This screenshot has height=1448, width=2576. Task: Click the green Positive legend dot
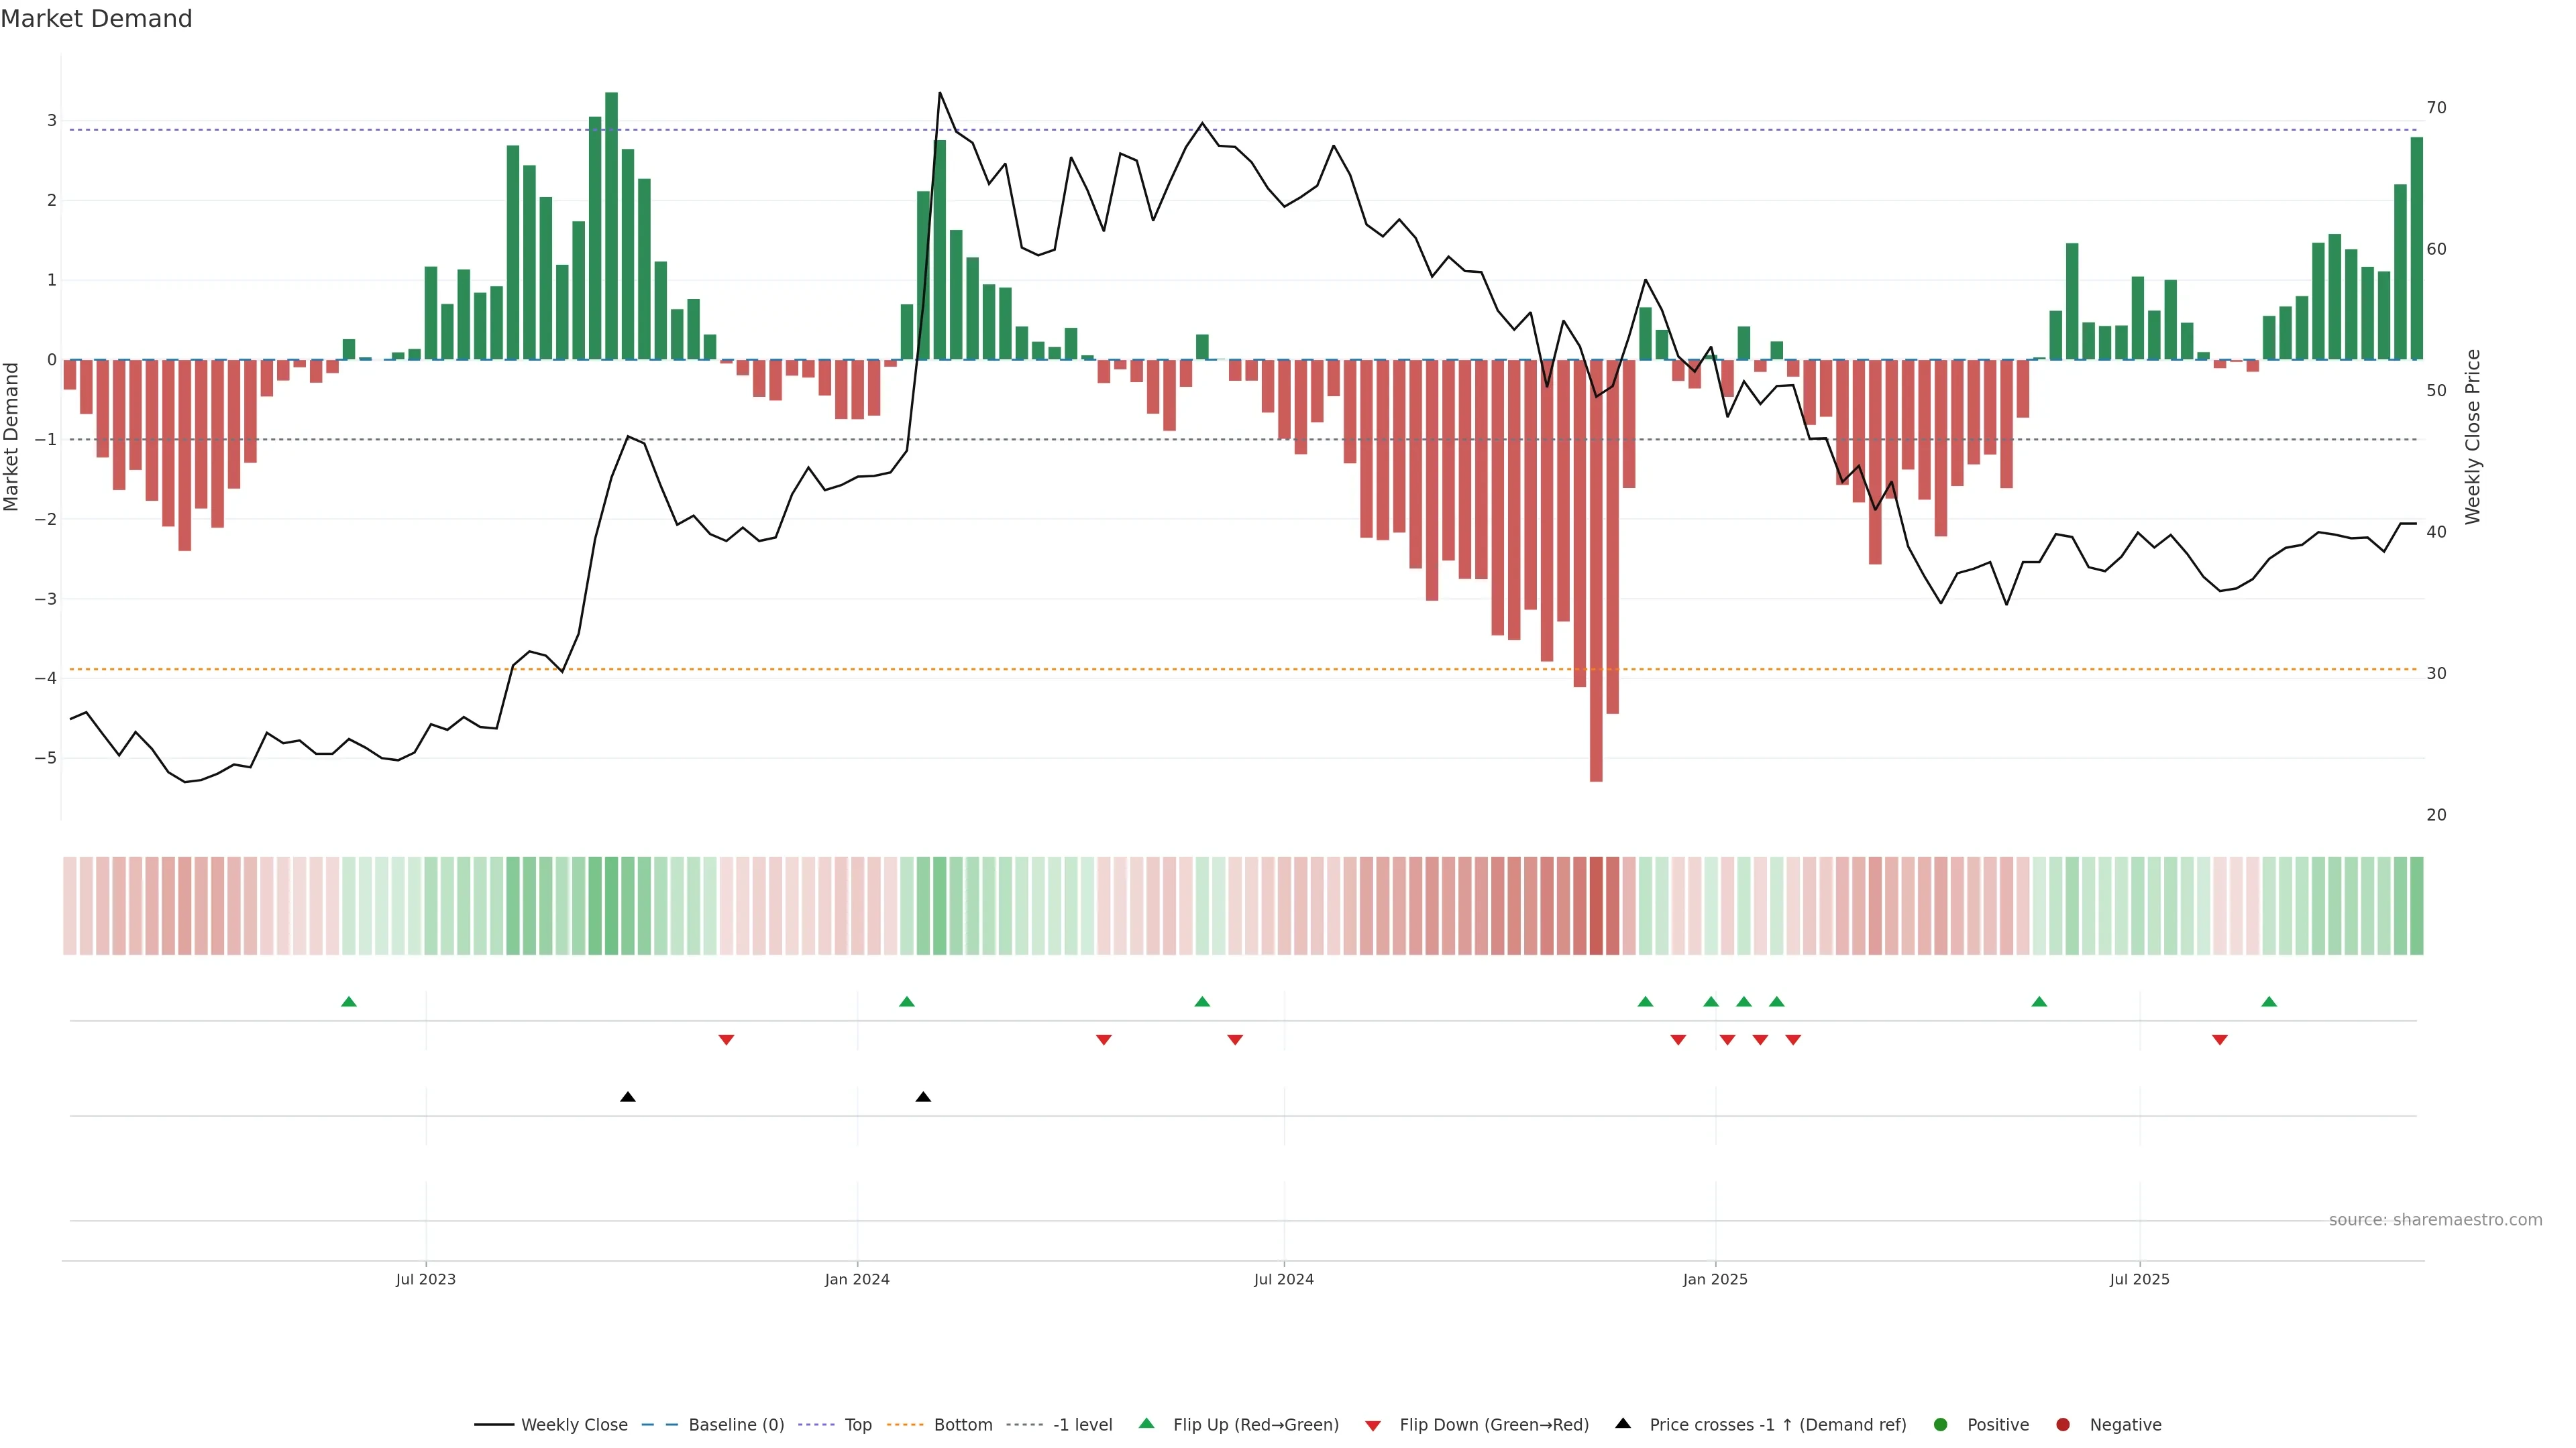click(x=1941, y=1424)
